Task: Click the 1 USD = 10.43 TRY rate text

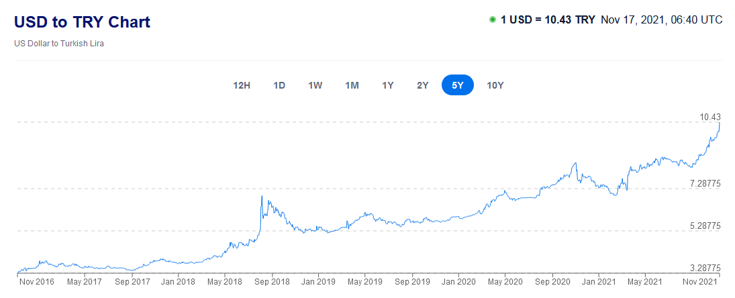Action: pyautogui.click(x=548, y=20)
